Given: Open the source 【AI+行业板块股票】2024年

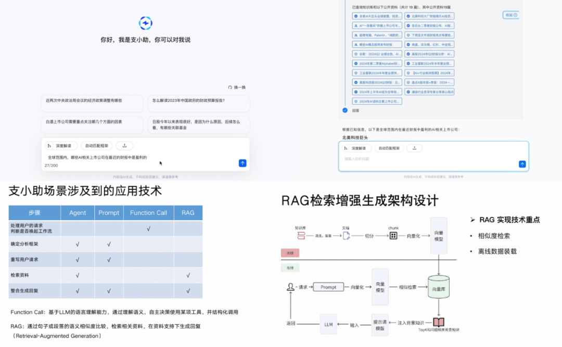Looking at the screenshot, I should [x=429, y=73].
